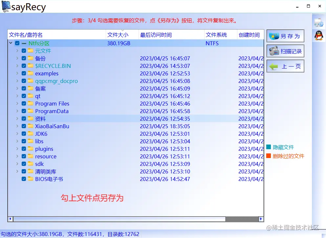The height and width of the screenshot is (238, 326).
Task: Expand the ProgramData folder node
Action: pos(17,111)
